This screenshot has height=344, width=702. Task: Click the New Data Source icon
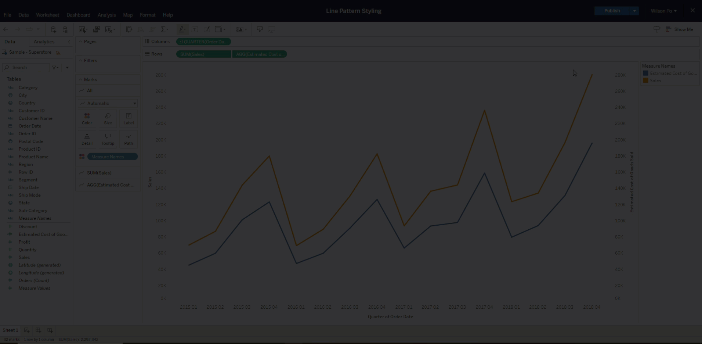tap(53, 29)
